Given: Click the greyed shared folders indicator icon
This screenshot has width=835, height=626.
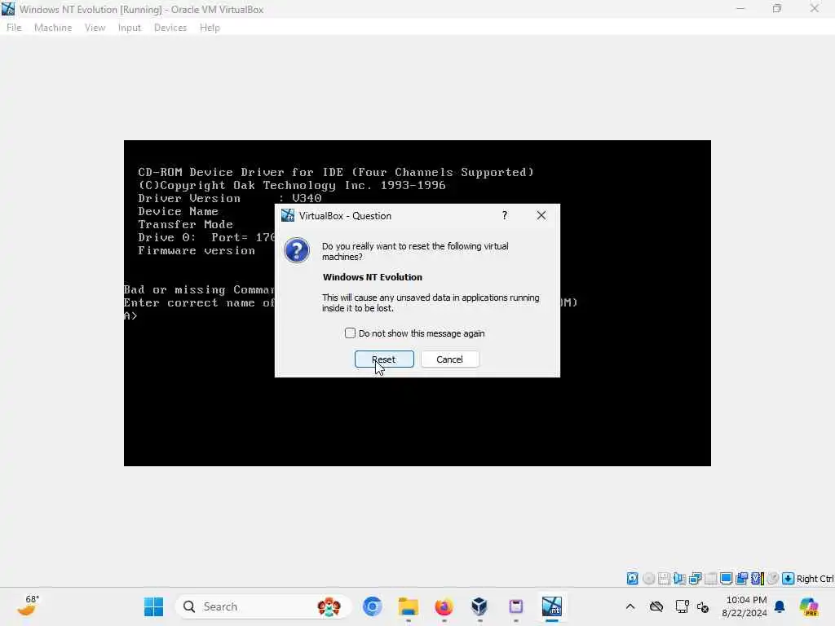Looking at the screenshot, I should click(710, 579).
